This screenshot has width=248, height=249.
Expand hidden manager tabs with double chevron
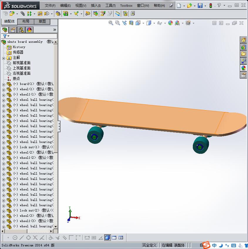55,30
